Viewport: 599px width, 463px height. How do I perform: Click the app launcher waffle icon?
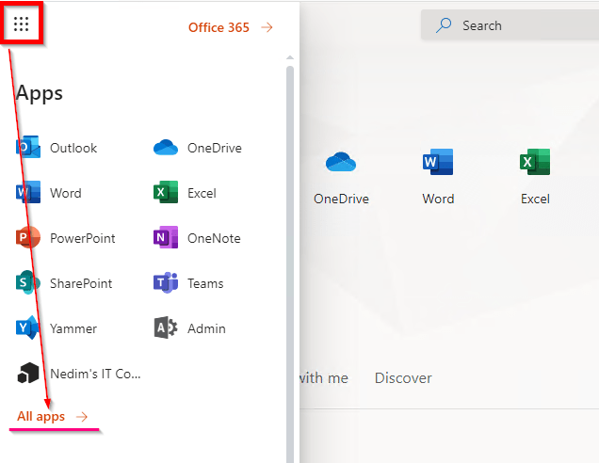point(21,24)
